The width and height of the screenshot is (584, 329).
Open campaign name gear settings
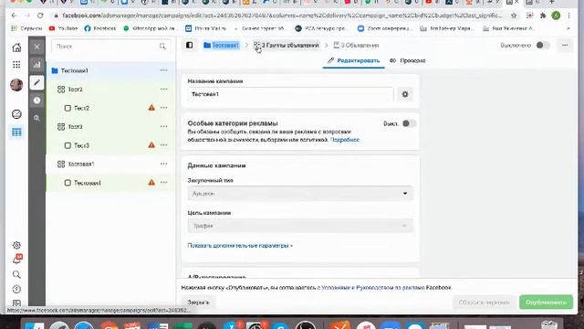click(405, 94)
